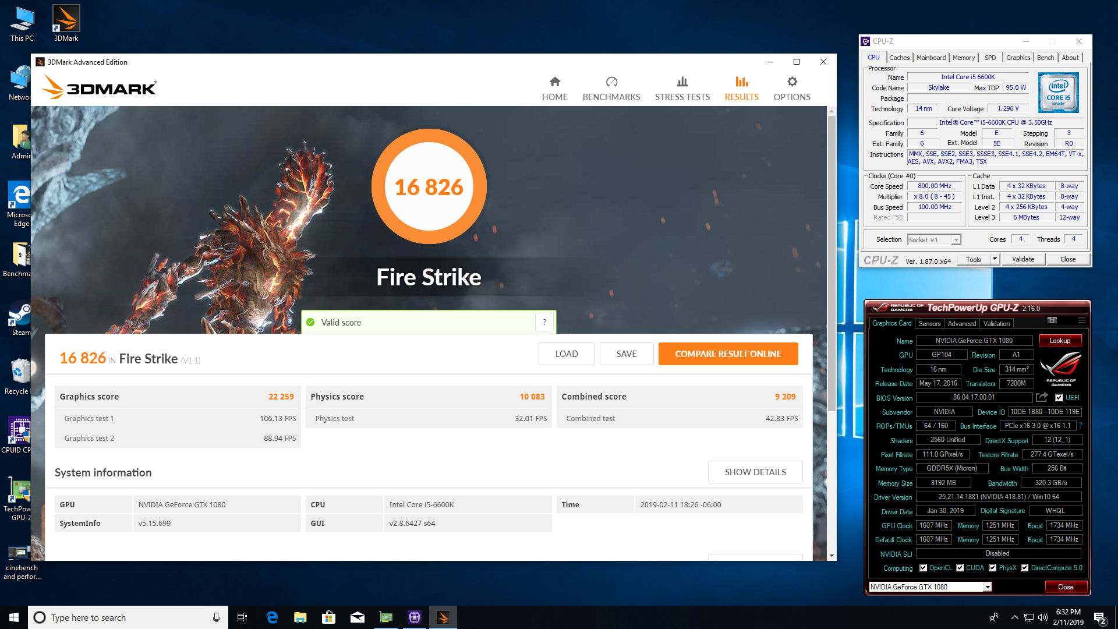Switch to GPU-Z Sensors tab
The image size is (1118, 629).
[929, 324]
